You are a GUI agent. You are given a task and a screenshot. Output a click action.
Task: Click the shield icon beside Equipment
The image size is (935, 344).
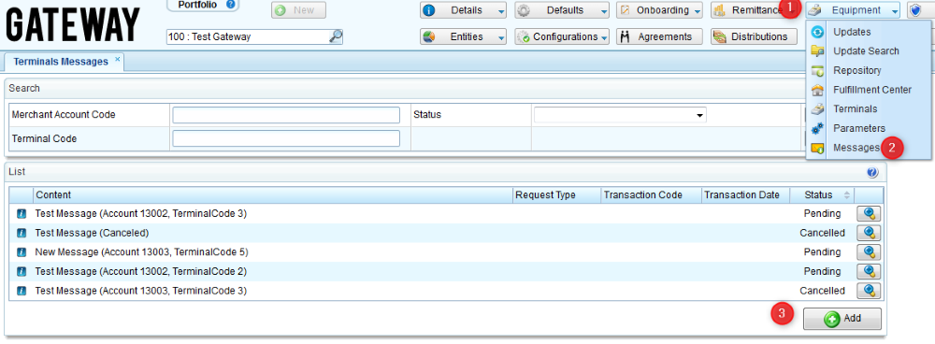(x=914, y=10)
